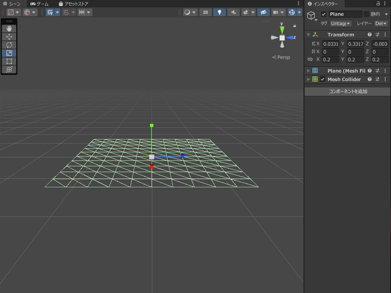Disable the Mesh Collider component checkbox
The height and width of the screenshot is (293, 391).
pos(323,79)
